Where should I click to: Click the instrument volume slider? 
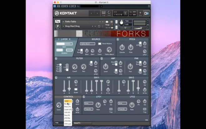click(x=140, y=28)
